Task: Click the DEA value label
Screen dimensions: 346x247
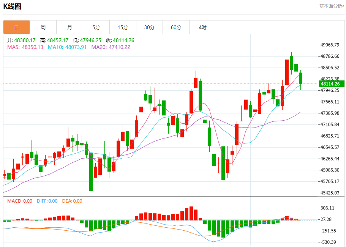Action: pos(72,201)
